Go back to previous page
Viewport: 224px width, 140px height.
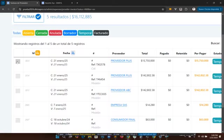3,9
